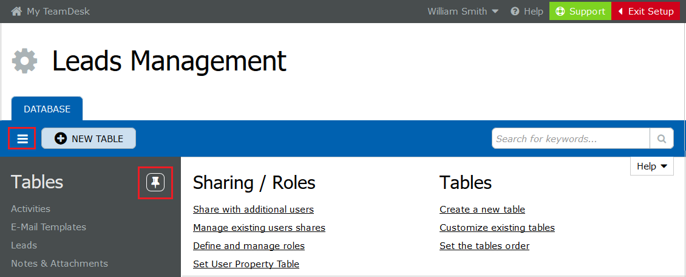Click Create a new table link

[x=482, y=209]
